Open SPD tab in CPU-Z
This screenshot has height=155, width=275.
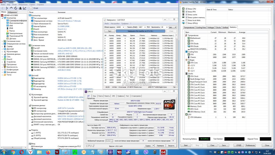click(114, 96)
